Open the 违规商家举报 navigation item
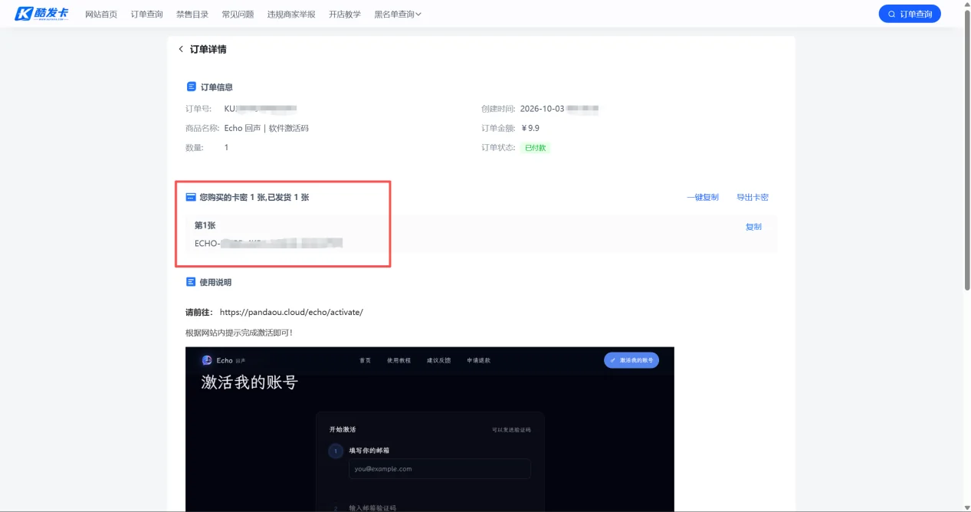971x512 pixels. [x=291, y=14]
